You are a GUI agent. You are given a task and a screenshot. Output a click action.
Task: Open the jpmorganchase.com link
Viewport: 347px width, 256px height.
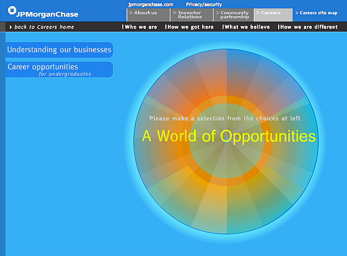pos(151,4)
